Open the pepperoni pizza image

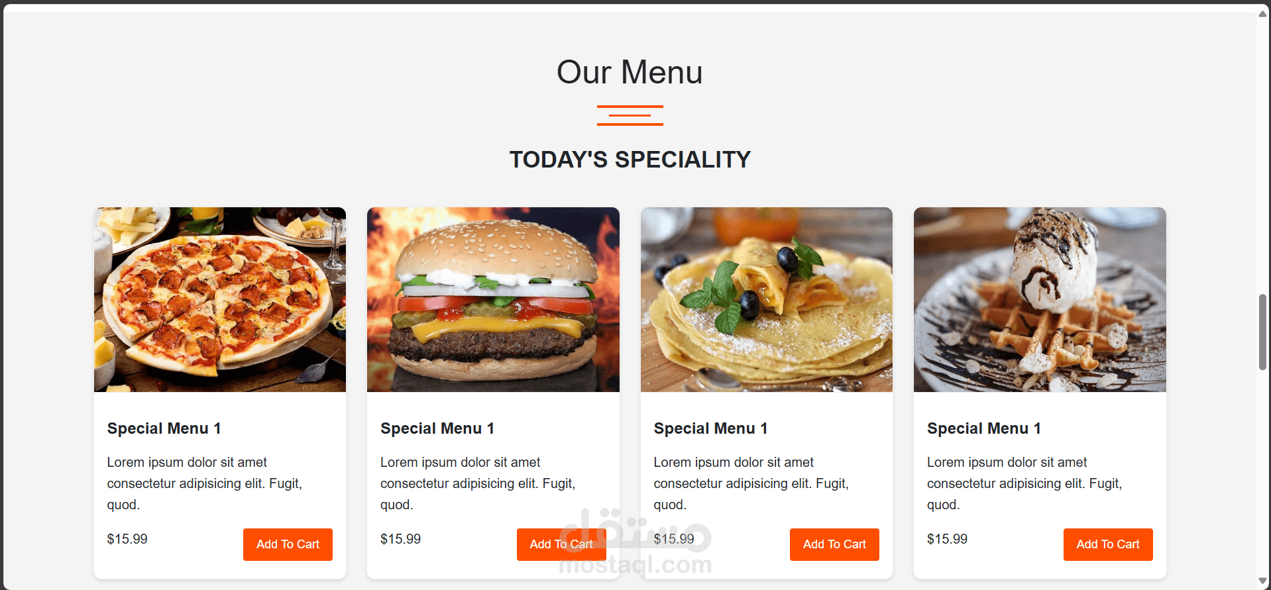coord(220,299)
